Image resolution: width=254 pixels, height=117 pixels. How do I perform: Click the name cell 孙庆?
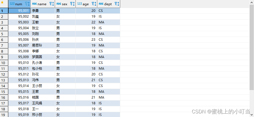(43, 40)
